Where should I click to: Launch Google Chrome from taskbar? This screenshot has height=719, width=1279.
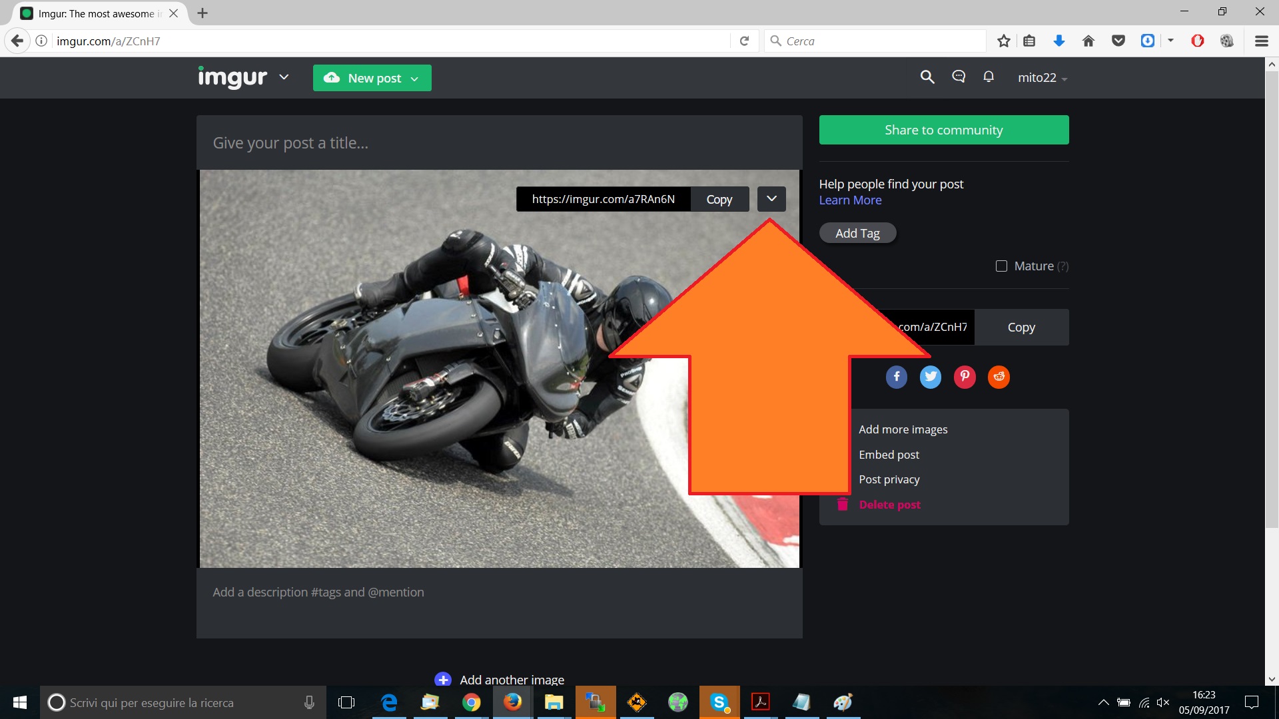click(472, 702)
